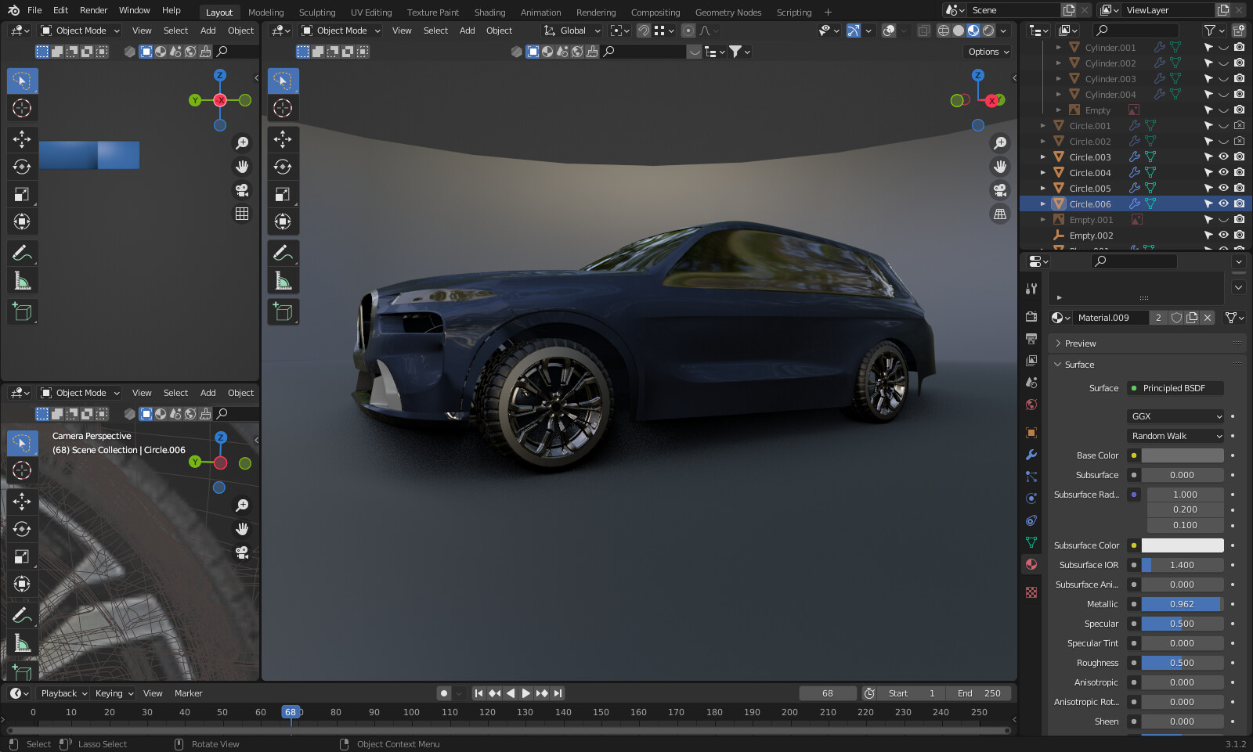
Task: Expand Cylinder.003 in the outliner
Action: click(1058, 78)
